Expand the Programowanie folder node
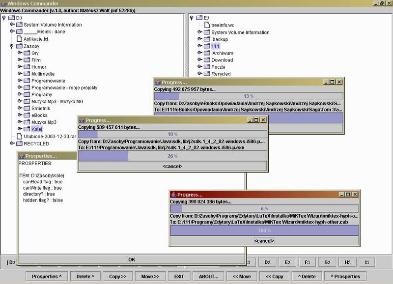The height and width of the screenshot is (284, 393). coord(20,81)
